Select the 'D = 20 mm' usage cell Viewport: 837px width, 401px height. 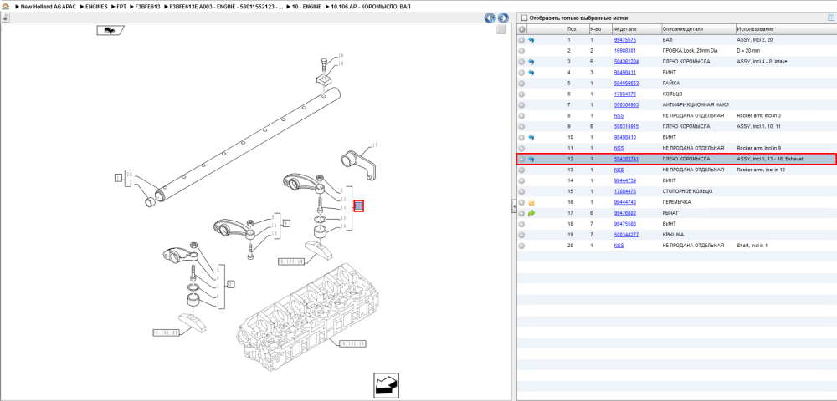tap(747, 51)
